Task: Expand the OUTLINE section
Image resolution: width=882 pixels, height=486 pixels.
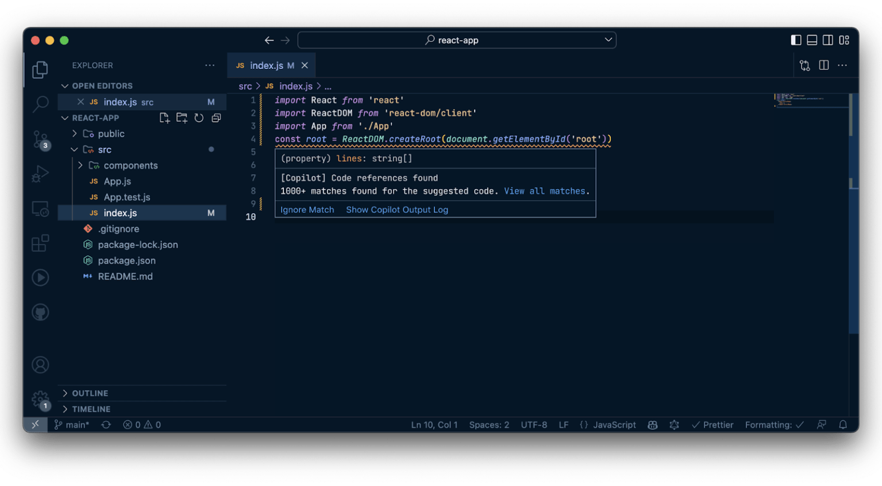Action: pyautogui.click(x=90, y=394)
